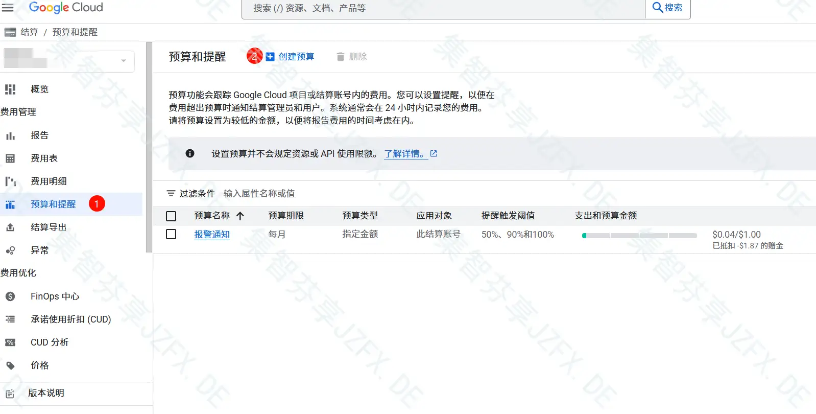
Task: Click the billing card icon in breadcrumb
Action: tap(10, 32)
